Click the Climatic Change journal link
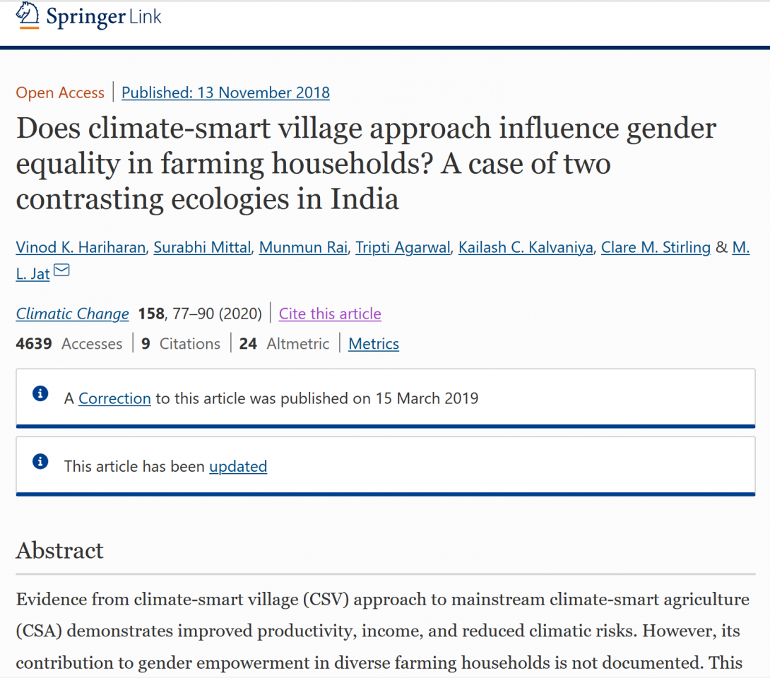Screen dimensions: 770x678 pyautogui.click(x=72, y=314)
